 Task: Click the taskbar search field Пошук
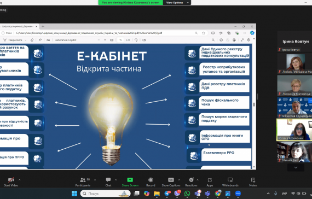pos(105,194)
